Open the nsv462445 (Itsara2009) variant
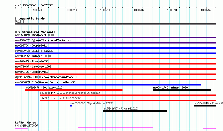Viewport: 223px width, 131px height. 115,64
